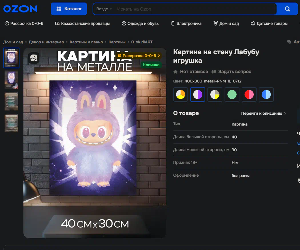
Task: Go to Картины breadcrumb
Action: (117, 42)
